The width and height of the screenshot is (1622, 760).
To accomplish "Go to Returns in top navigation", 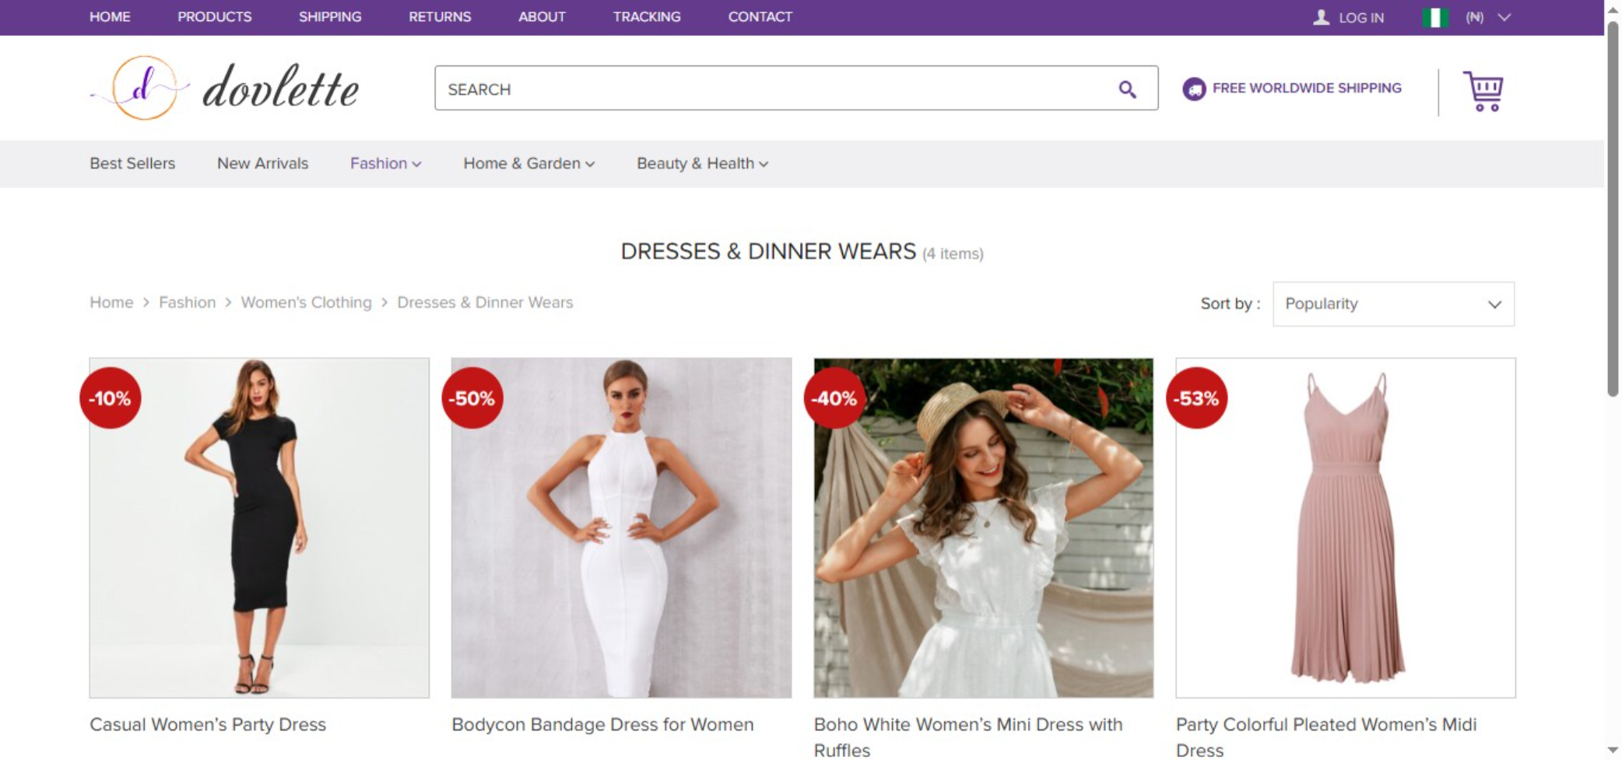I will 440,17.
